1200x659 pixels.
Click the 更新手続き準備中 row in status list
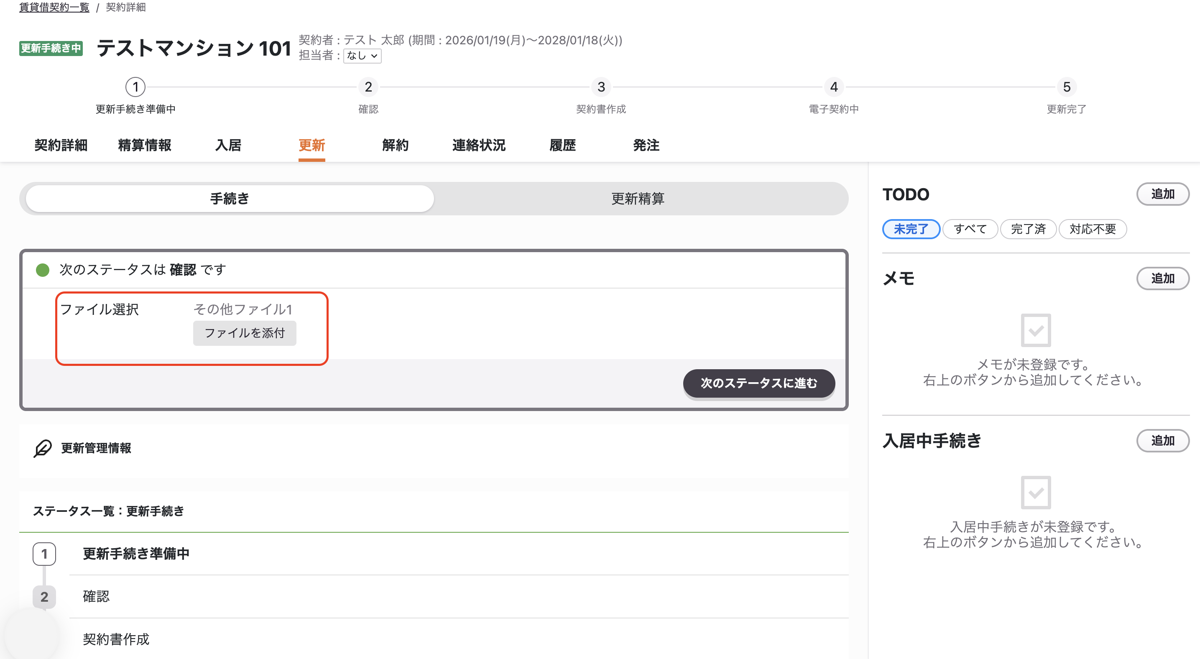459,554
